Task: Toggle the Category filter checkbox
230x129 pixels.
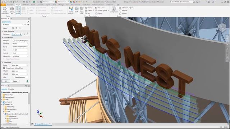Action: [x=14, y=40]
